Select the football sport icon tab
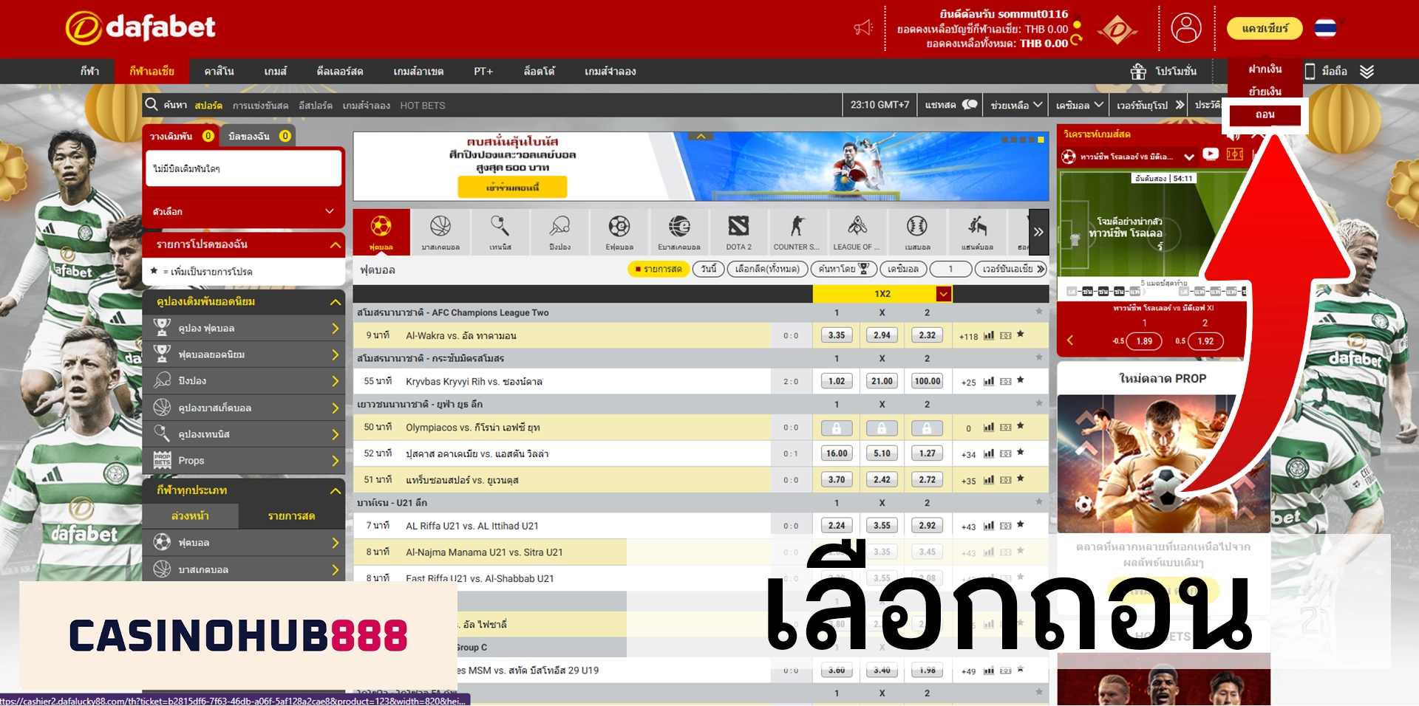Viewport: 1419px width, 706px height. 381,232
